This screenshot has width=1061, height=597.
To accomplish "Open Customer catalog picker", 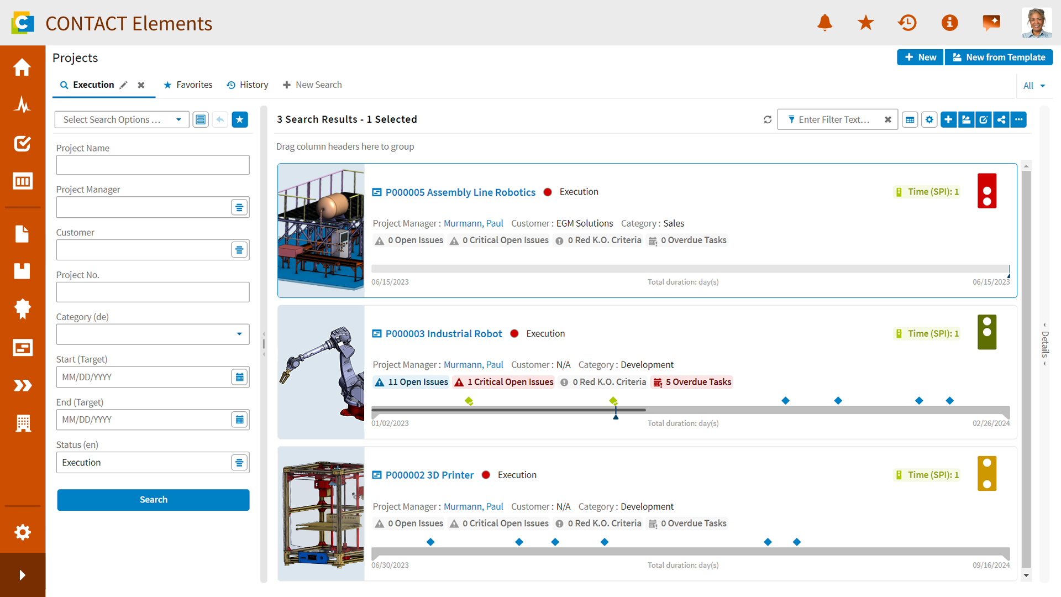I will click(x=239, y=250).
